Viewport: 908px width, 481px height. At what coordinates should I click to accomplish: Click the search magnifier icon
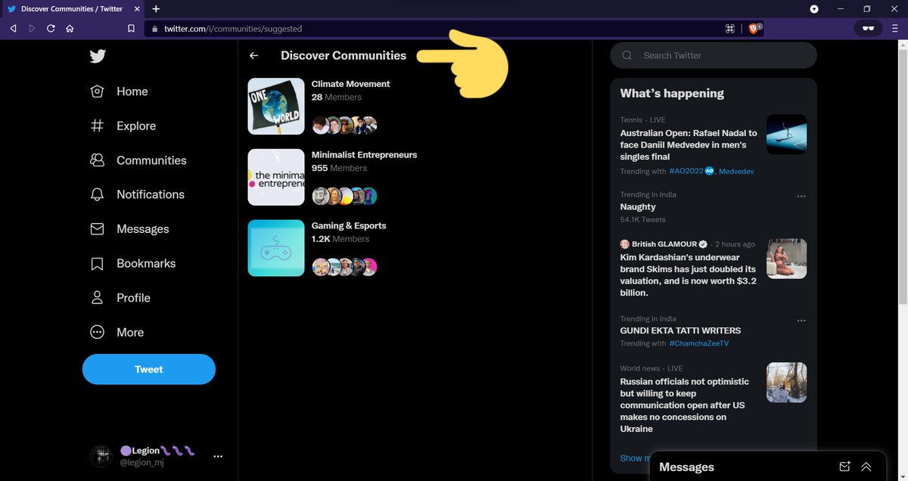point(627,55)
